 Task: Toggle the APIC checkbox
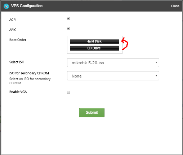pos(68,29)
